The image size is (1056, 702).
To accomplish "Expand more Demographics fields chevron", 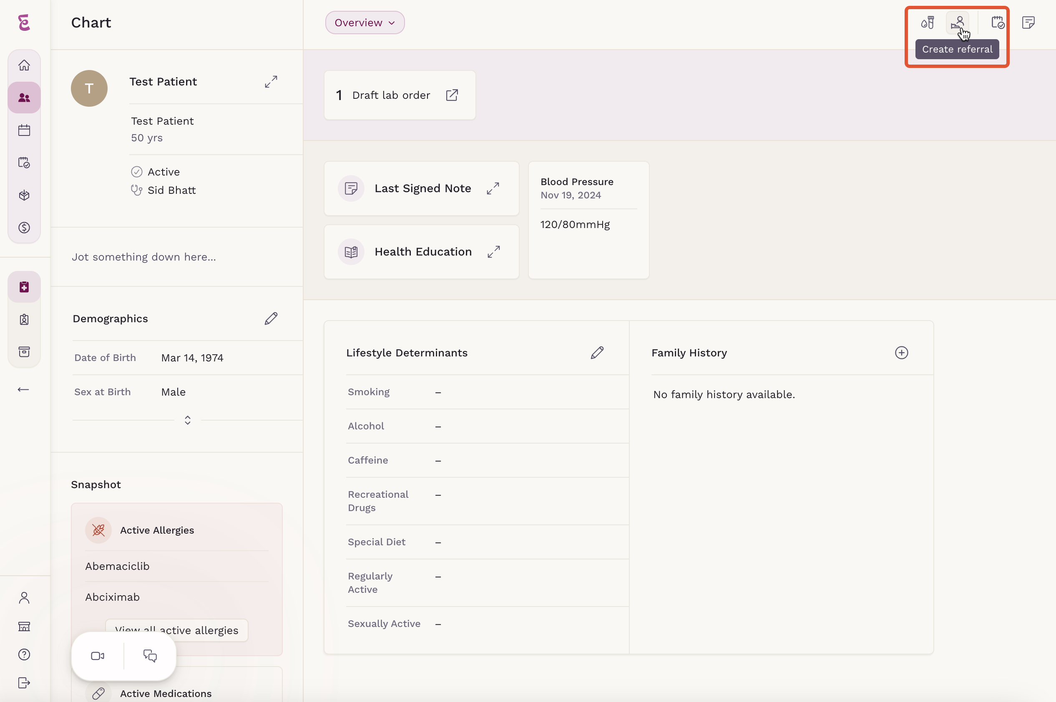I will click(x=188, y=420).
